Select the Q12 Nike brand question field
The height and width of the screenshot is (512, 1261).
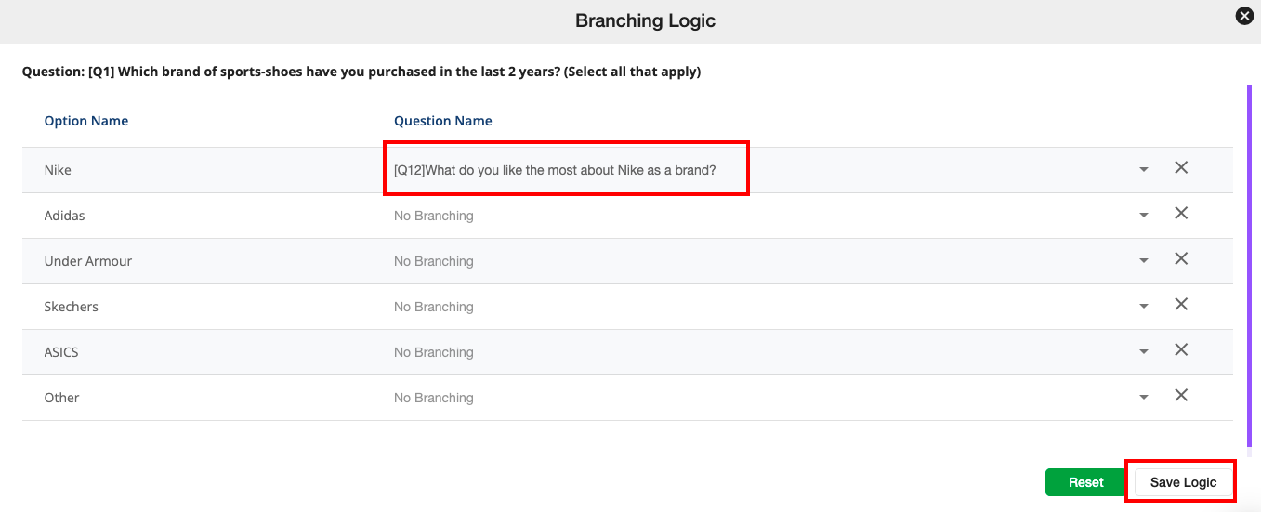773,170
